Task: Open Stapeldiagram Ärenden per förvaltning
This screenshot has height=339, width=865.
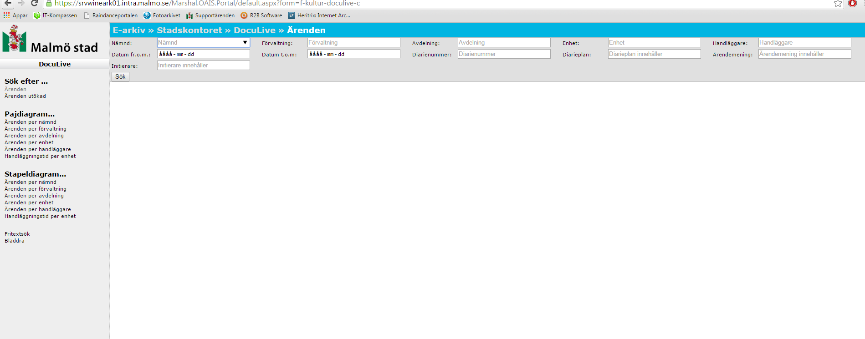Action: coord(36,189)
